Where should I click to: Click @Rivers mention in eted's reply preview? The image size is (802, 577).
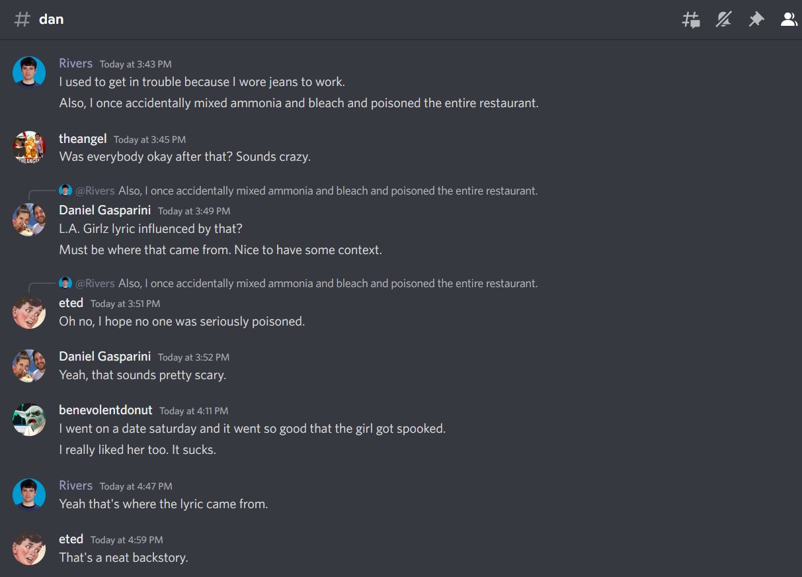(x=95, y=283)
